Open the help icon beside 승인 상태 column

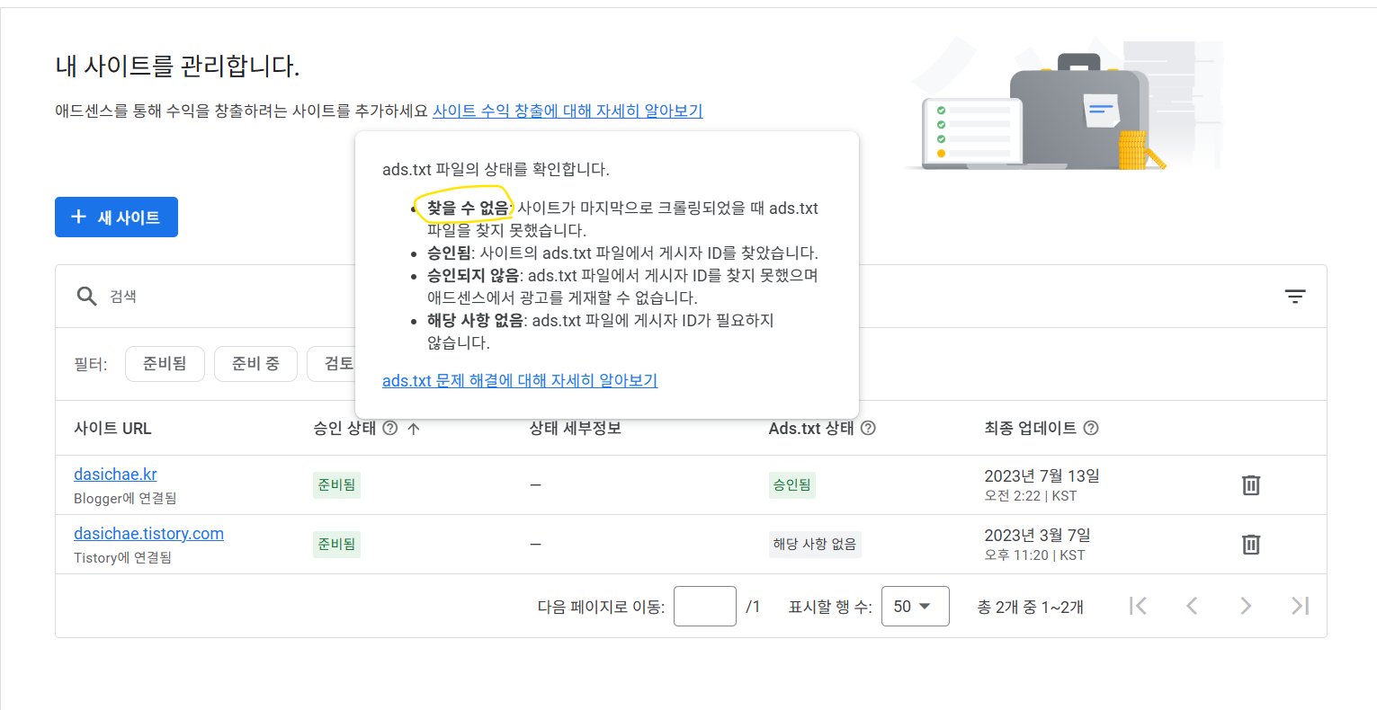pyautogui.click(x=389, y=428)
